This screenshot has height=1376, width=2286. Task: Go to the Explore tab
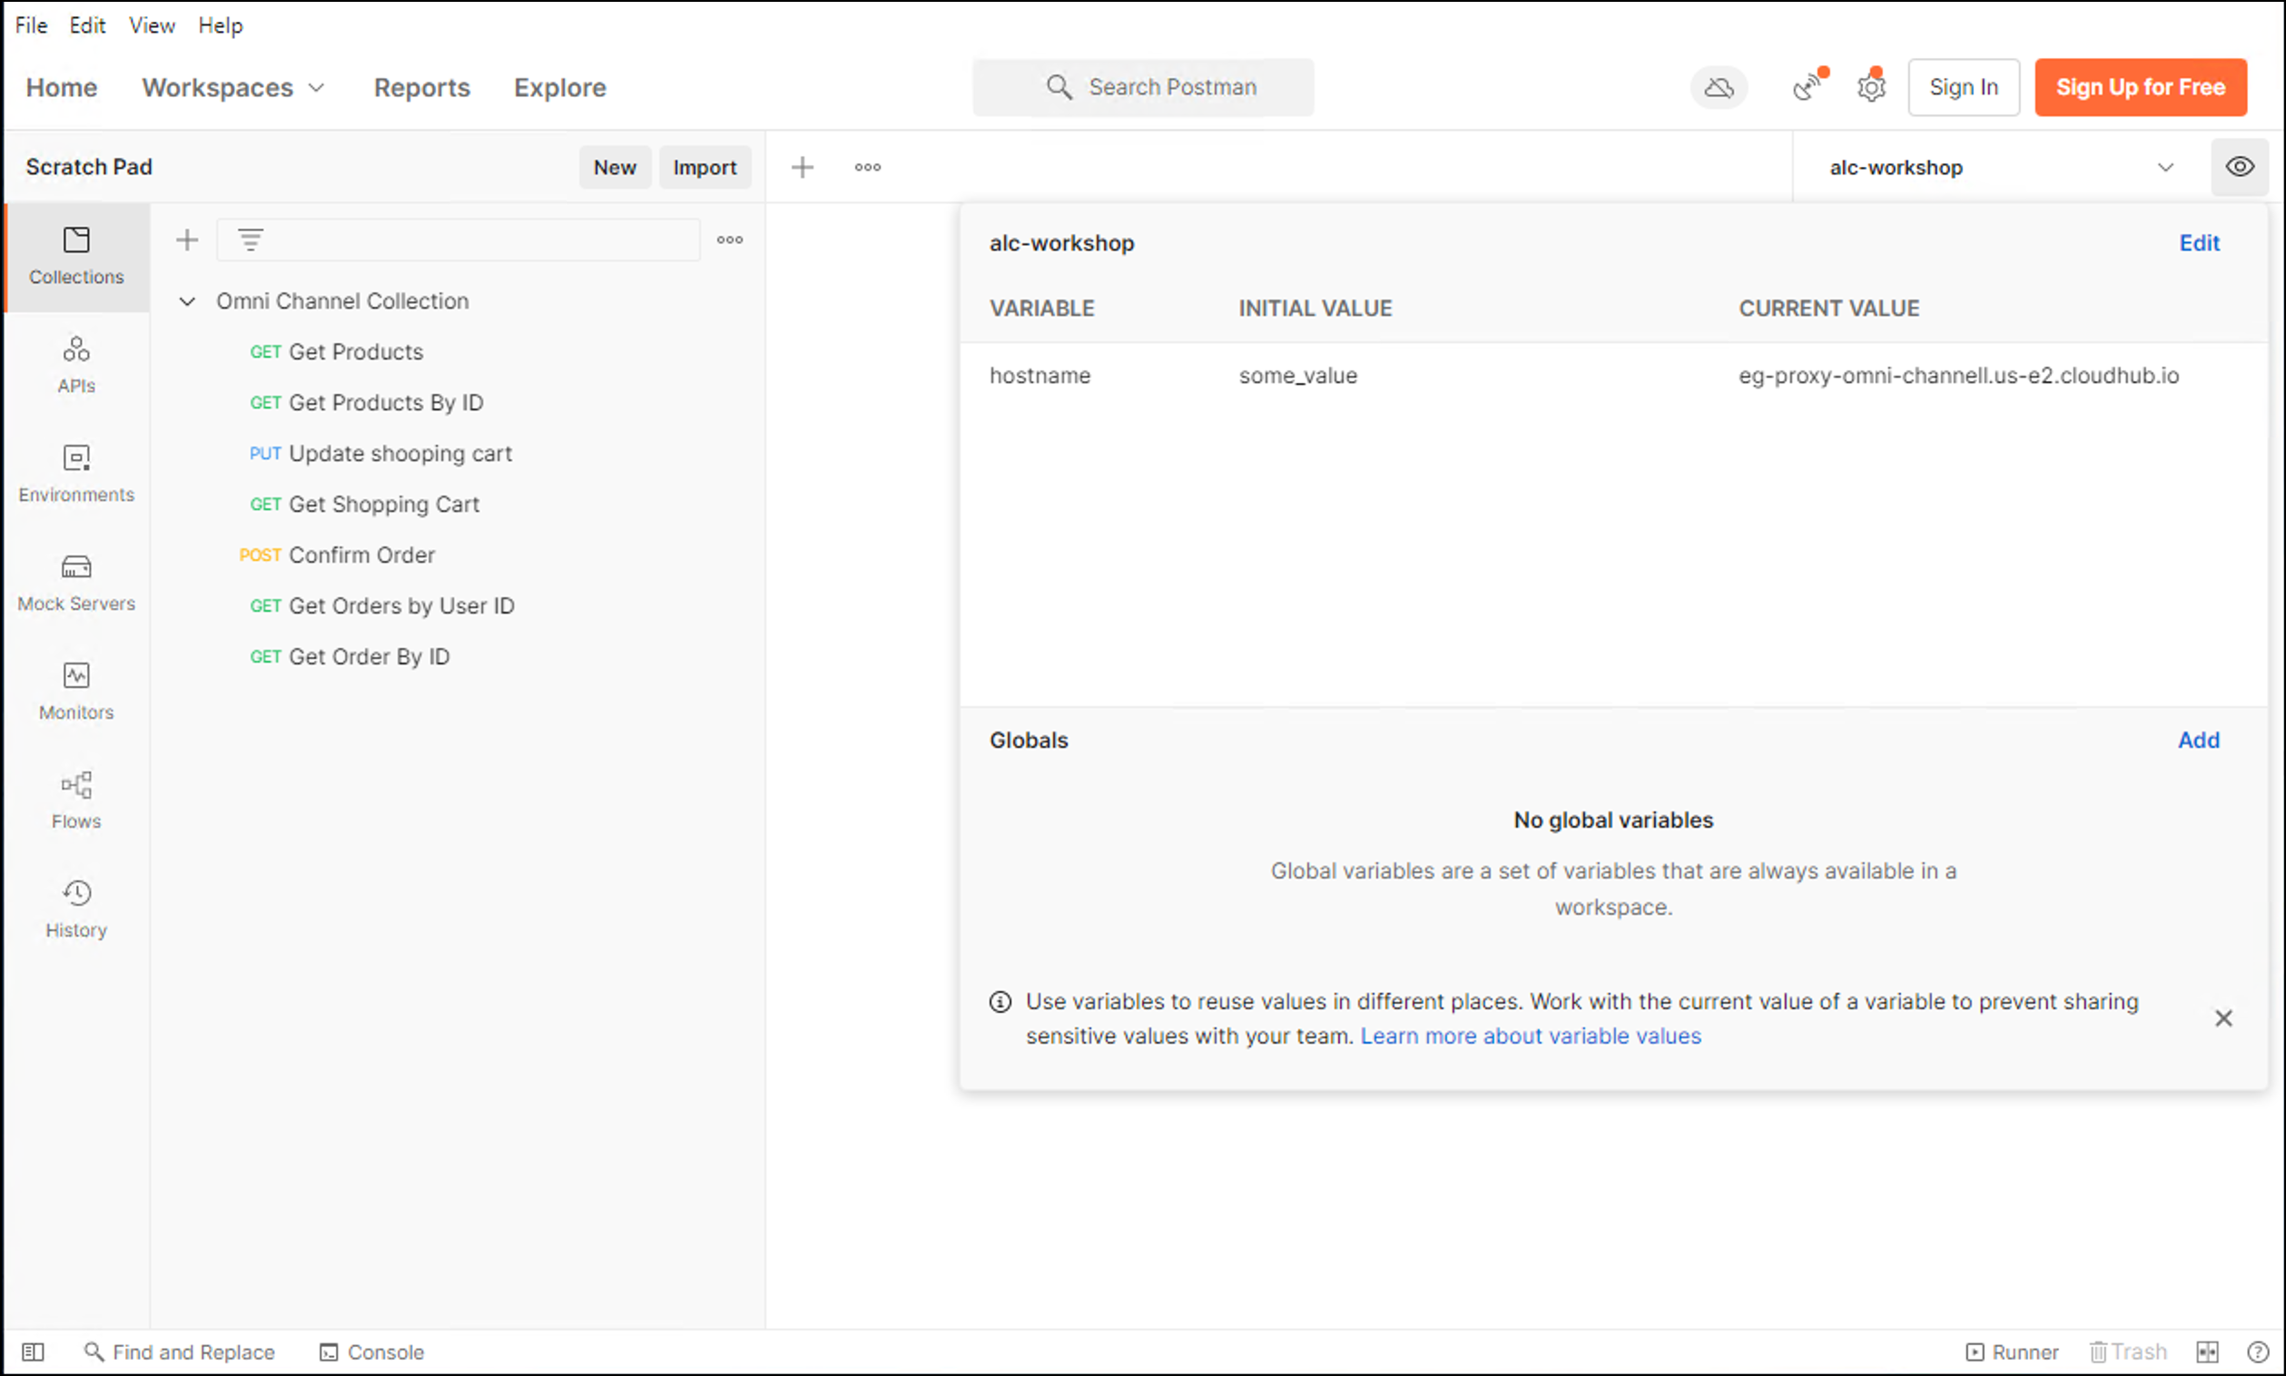tap(559, 87)
